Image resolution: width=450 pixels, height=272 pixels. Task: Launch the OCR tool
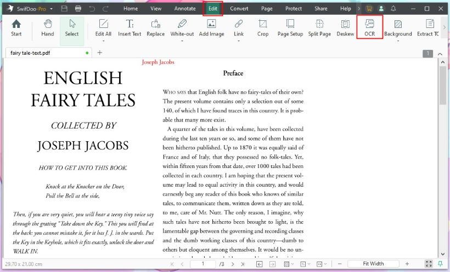(370, 28)
